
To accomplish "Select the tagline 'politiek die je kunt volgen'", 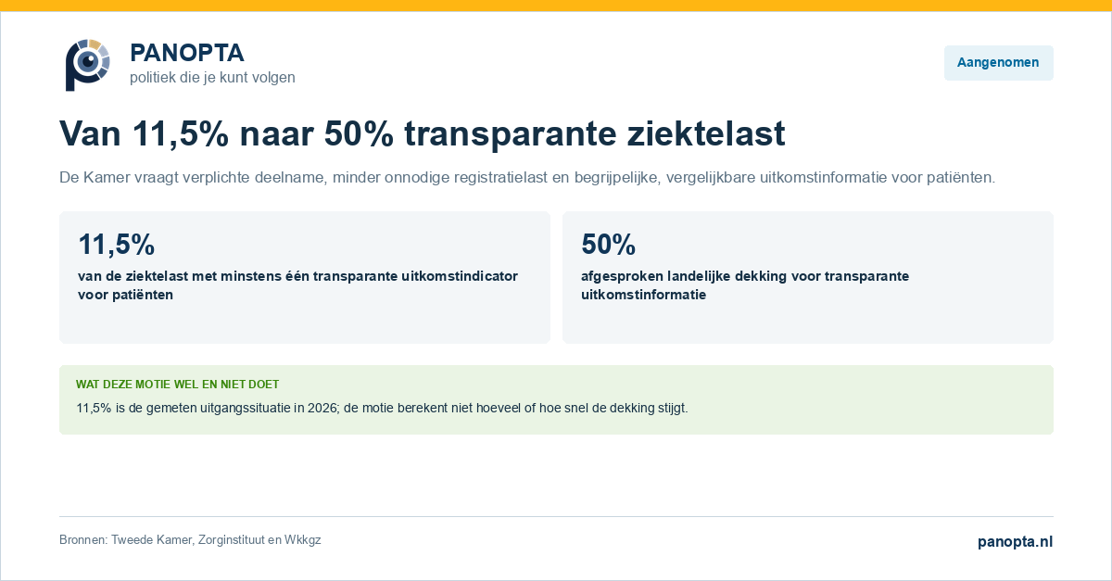I will (212, 78).
